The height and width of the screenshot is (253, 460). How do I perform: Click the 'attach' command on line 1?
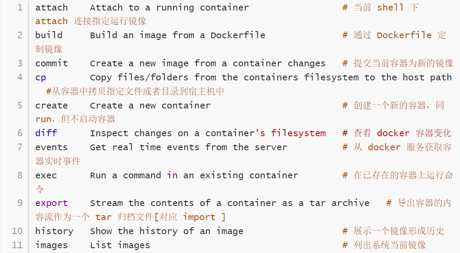pos(51,7)
